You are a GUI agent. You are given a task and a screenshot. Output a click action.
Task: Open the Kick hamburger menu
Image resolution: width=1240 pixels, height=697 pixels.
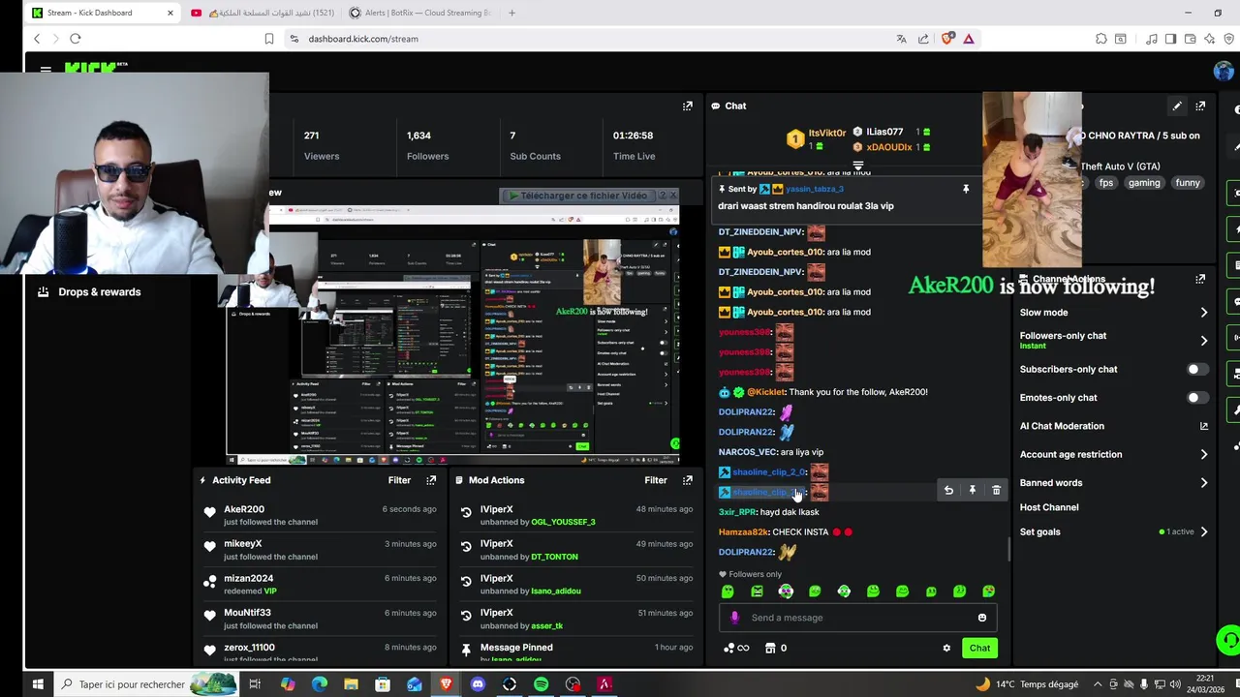pos(46,70)
